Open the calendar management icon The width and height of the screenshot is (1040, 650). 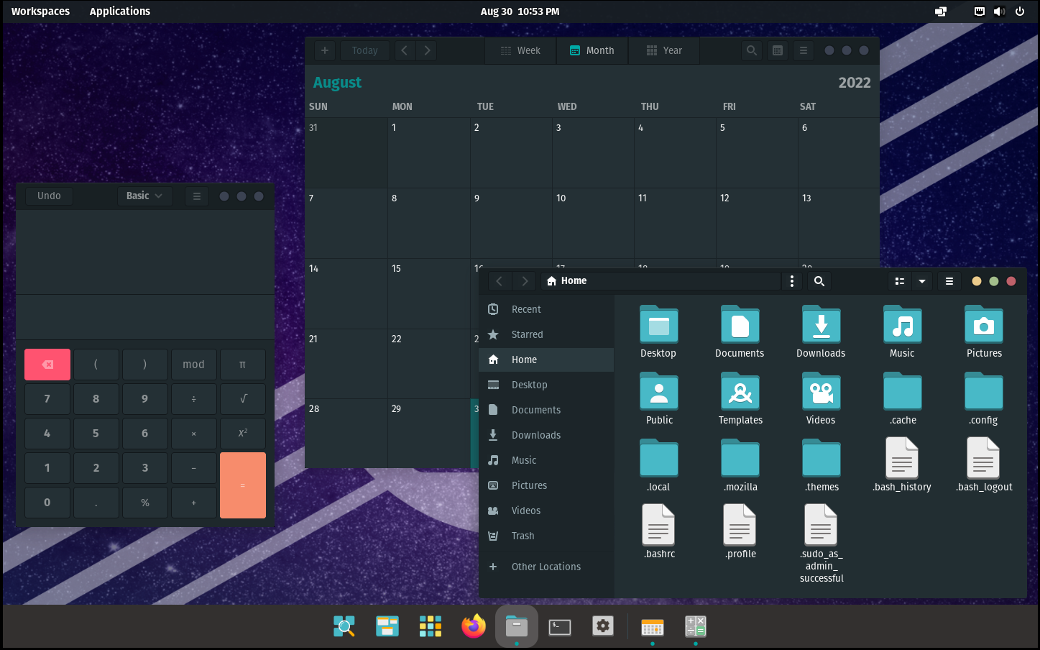coord(778,50)
